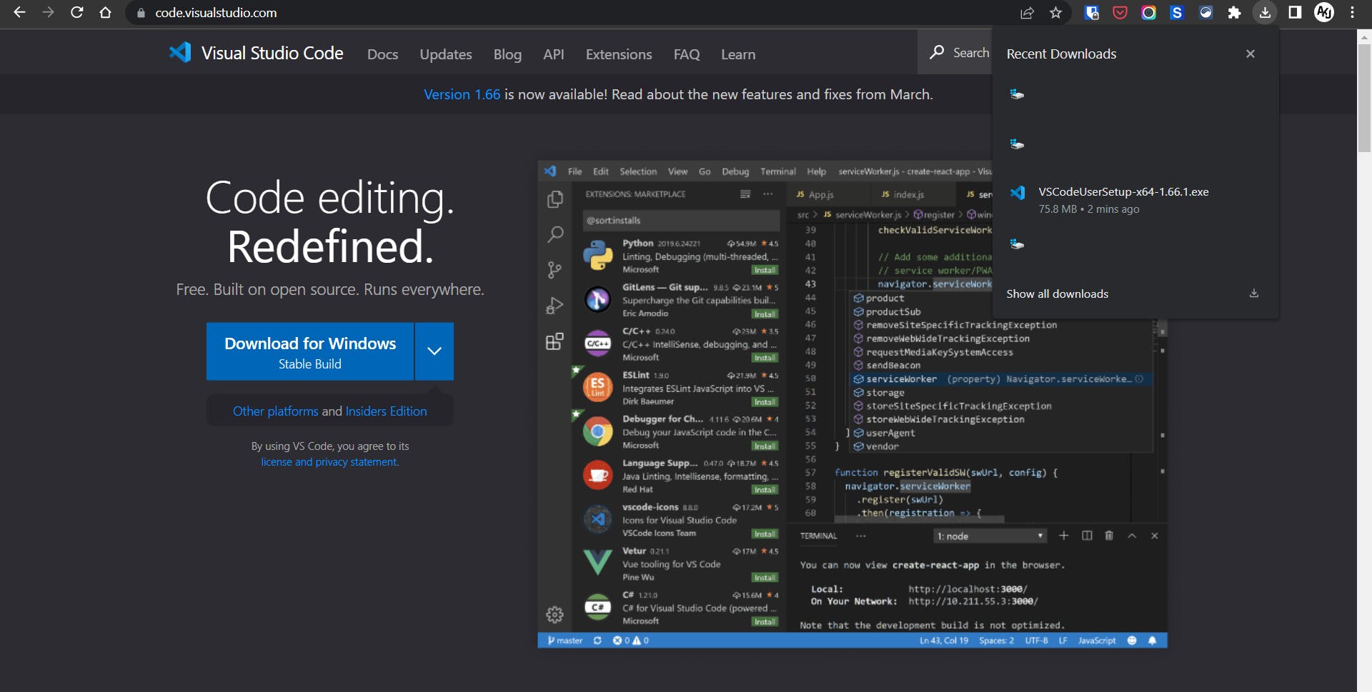Open the browser three-dot menu

1353,12
